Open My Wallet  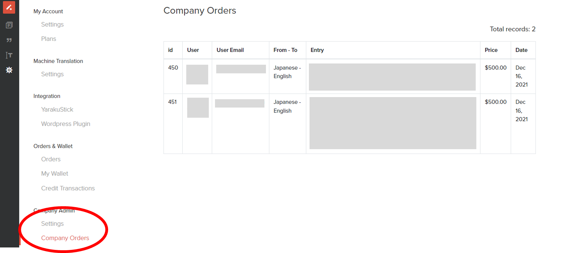[x=55, y=173]
